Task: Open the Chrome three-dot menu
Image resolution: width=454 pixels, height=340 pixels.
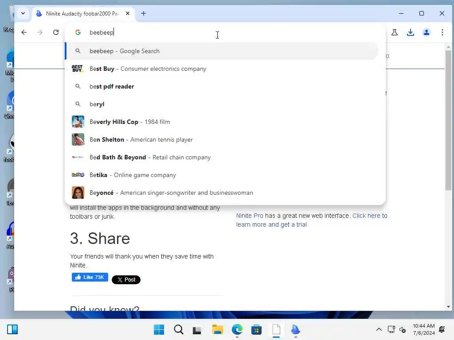Action: pyautogui.click(x=442, y=32)
